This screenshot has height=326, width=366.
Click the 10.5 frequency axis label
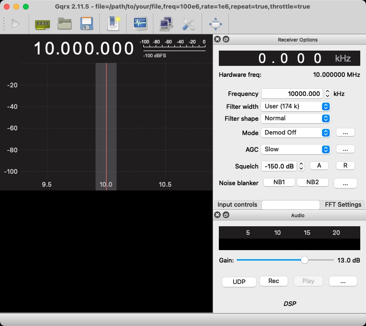(165, 184)
